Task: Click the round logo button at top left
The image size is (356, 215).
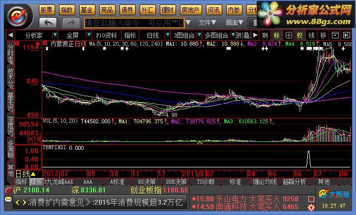Action: [17, 16]
